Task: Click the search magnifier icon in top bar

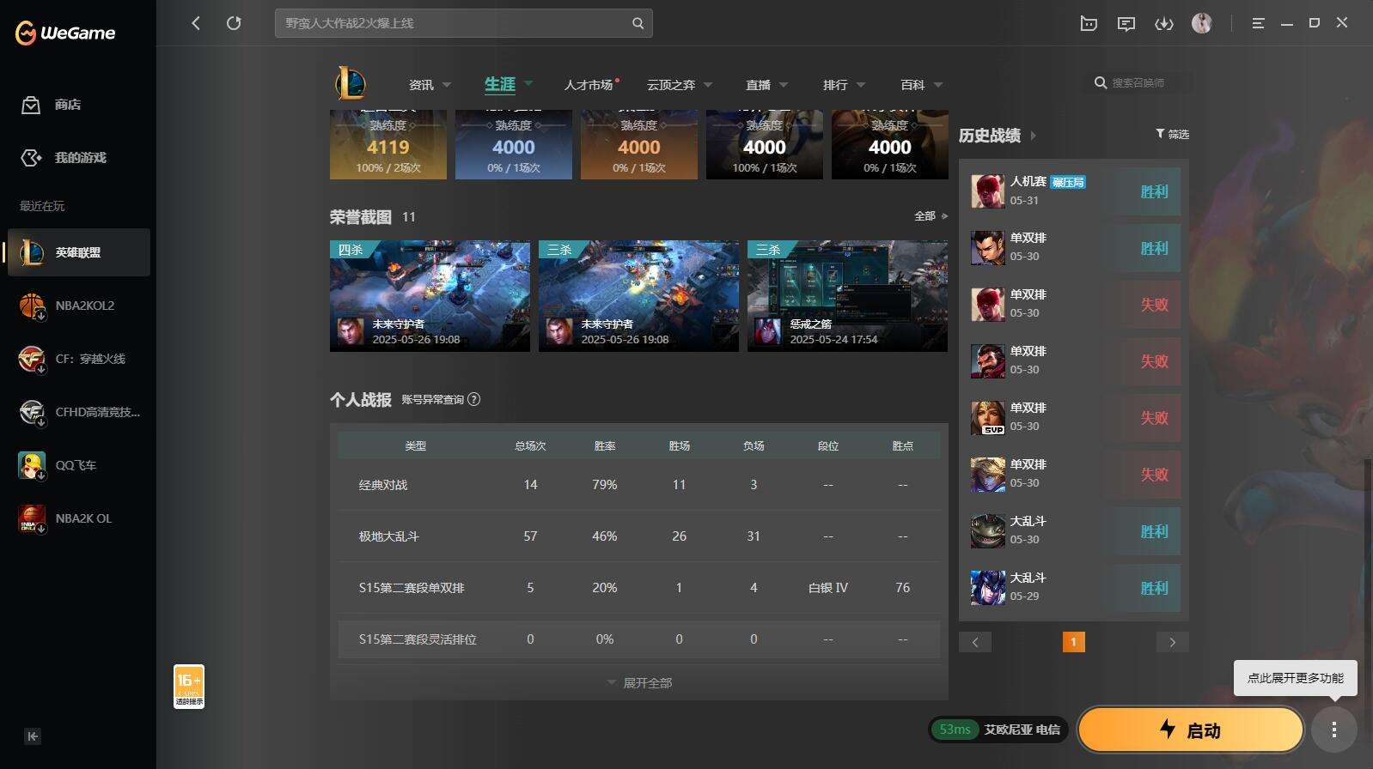Action: (638, 23)
